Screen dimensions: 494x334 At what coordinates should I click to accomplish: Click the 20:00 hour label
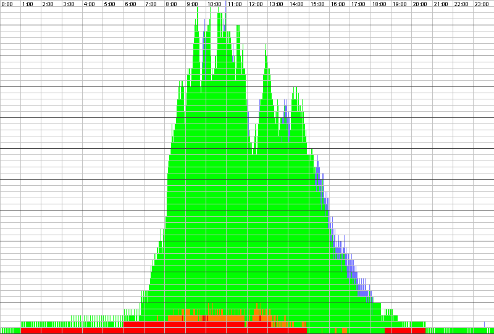[x=420, y=4]
